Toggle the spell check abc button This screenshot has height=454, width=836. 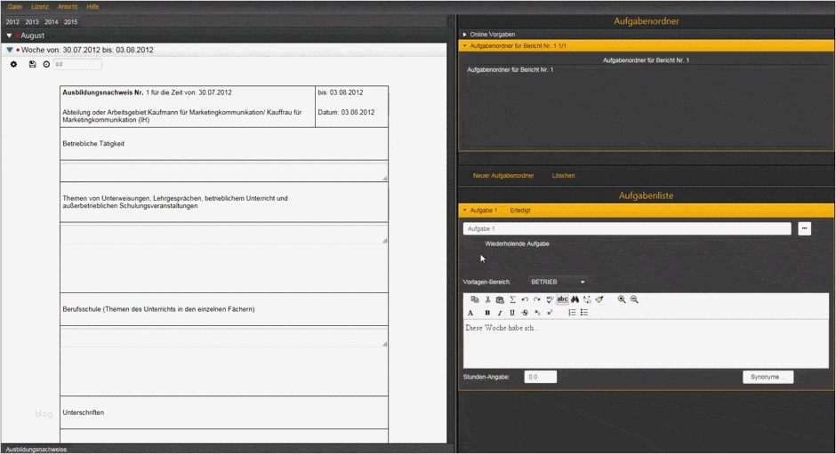[x=562, y=299]
